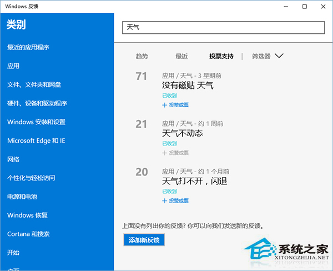Switch to the 趋势 tab
333x271 pixels.
click(x=142, y=56)
